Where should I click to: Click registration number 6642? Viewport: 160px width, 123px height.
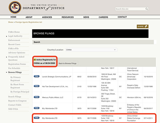[79, 77]
